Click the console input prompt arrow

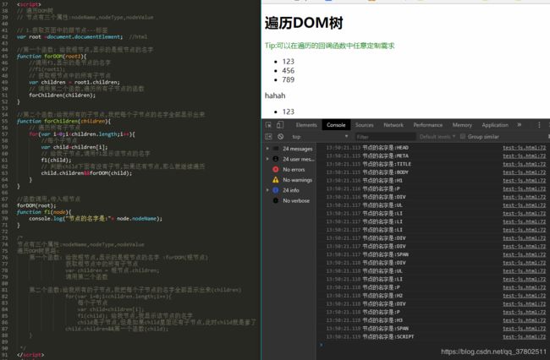click(322, 345)
